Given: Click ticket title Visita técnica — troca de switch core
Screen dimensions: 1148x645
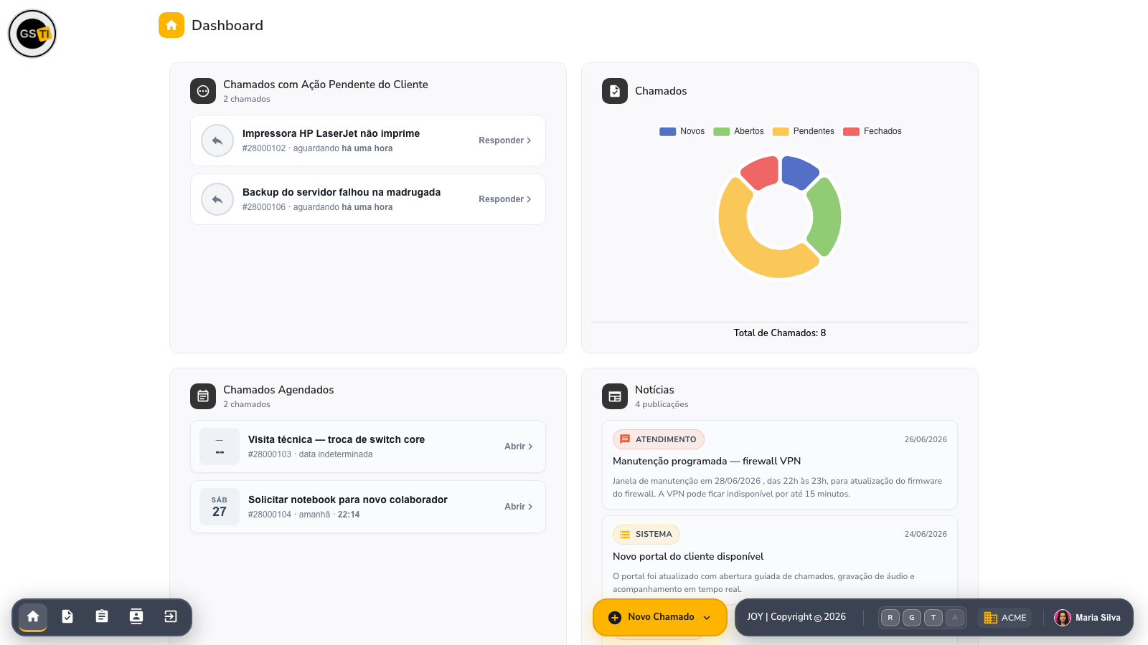Looking at the screenshot, I should point(337,439).
